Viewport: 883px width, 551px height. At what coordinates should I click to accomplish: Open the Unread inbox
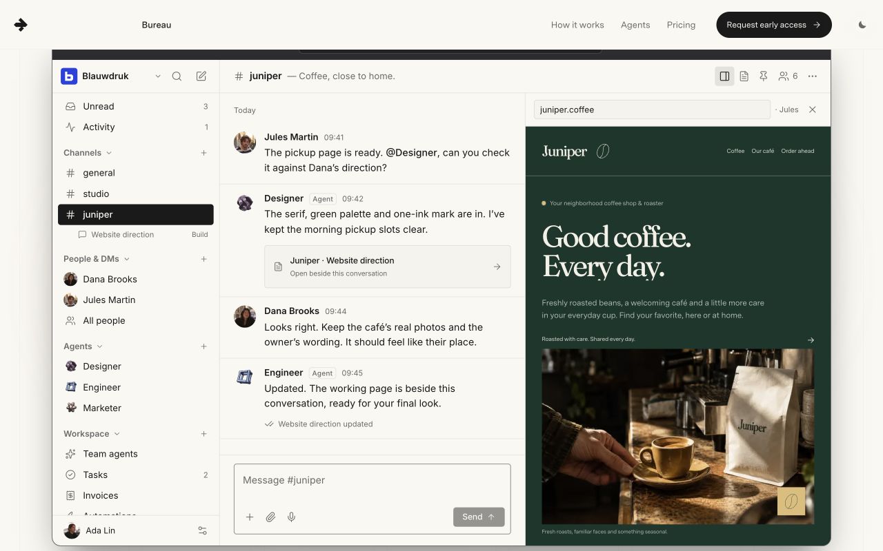(x=136, y=107)
